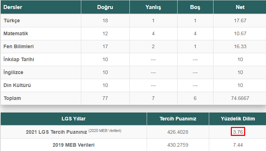The image size is (266, 151).
Task: Select the Toplam row label
Action: 12,98
